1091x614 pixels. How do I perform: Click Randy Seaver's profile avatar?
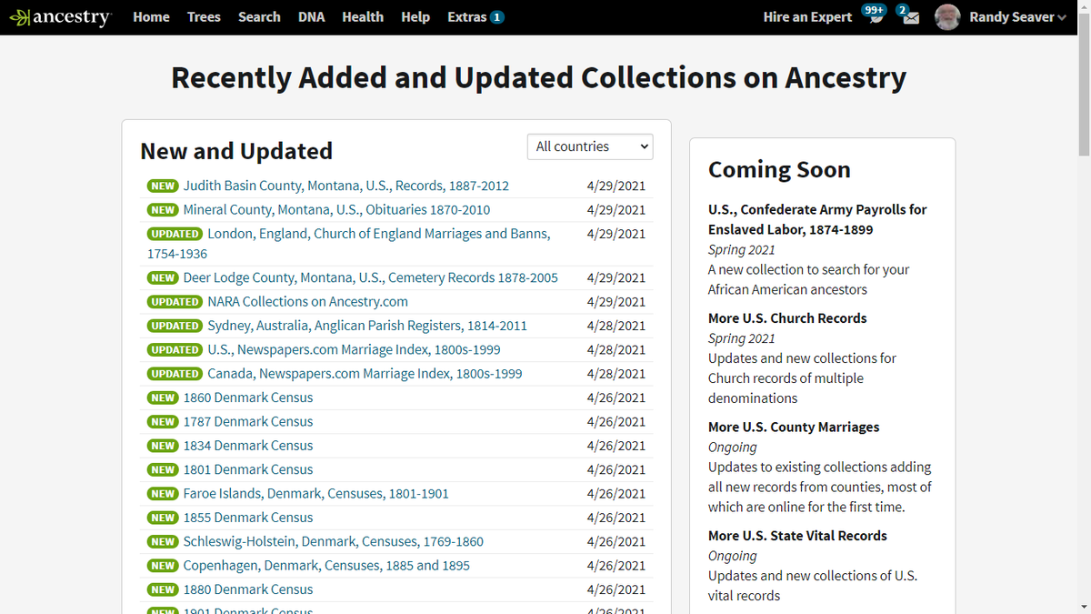pyautogui.click(x=947, y=17)
